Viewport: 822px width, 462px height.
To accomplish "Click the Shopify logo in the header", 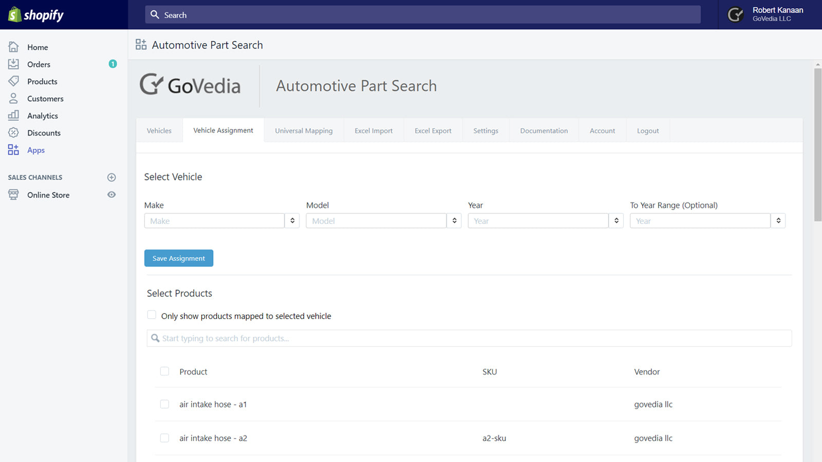I will 36,15.
